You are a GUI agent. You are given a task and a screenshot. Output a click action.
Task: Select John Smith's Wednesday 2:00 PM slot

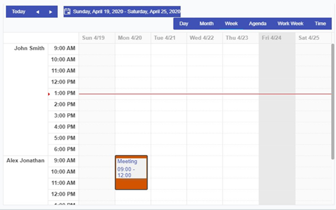coord(205,105)
